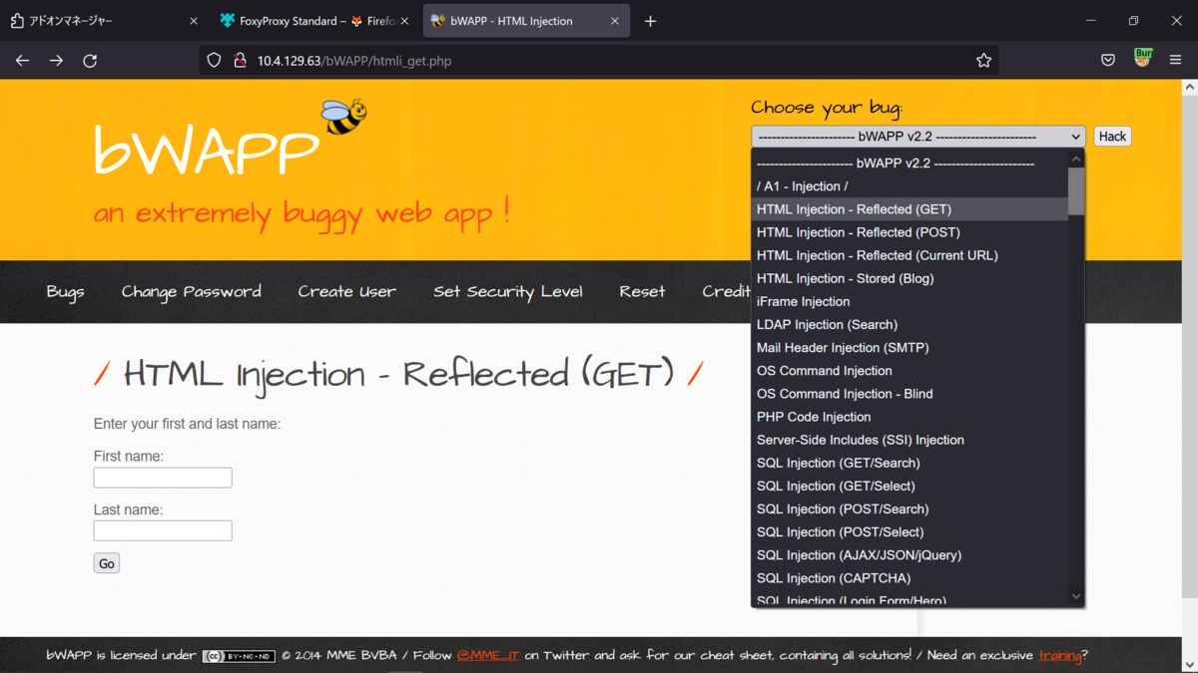This screenshot has width=1198, height=673.
Task: Select Server-Side Includes (SSI) Injection option
Action: click(x=909, y=440)
